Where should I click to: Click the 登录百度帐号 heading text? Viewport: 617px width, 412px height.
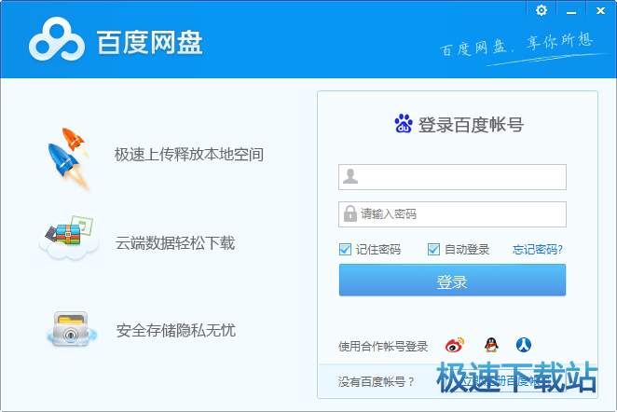point(471,125)
